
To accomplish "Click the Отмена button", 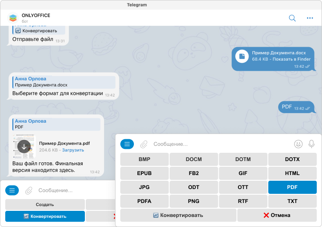I will coord(277,215).
